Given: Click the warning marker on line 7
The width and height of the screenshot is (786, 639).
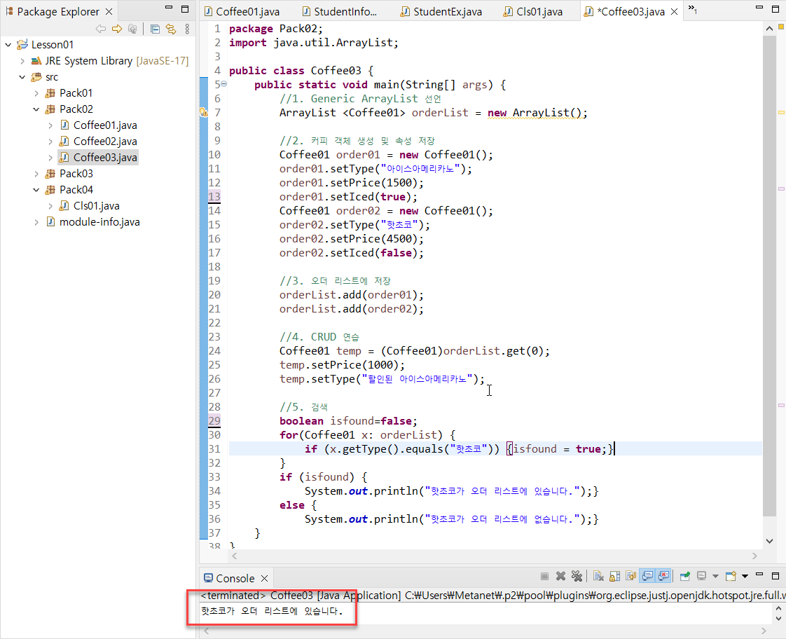Looking at the screenshot, I should click(204, 112).
